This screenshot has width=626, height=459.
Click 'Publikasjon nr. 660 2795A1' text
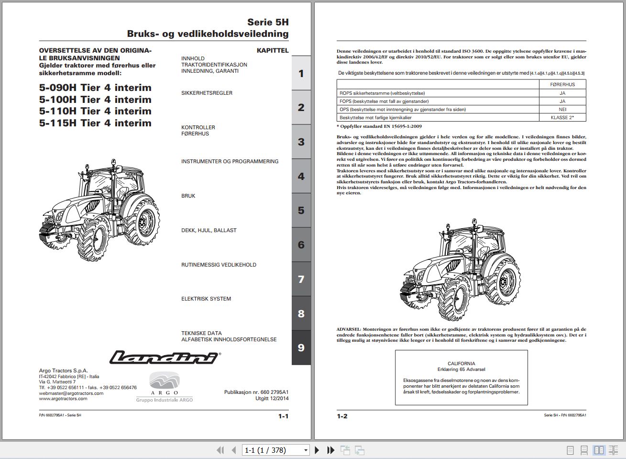click(256, 392)
